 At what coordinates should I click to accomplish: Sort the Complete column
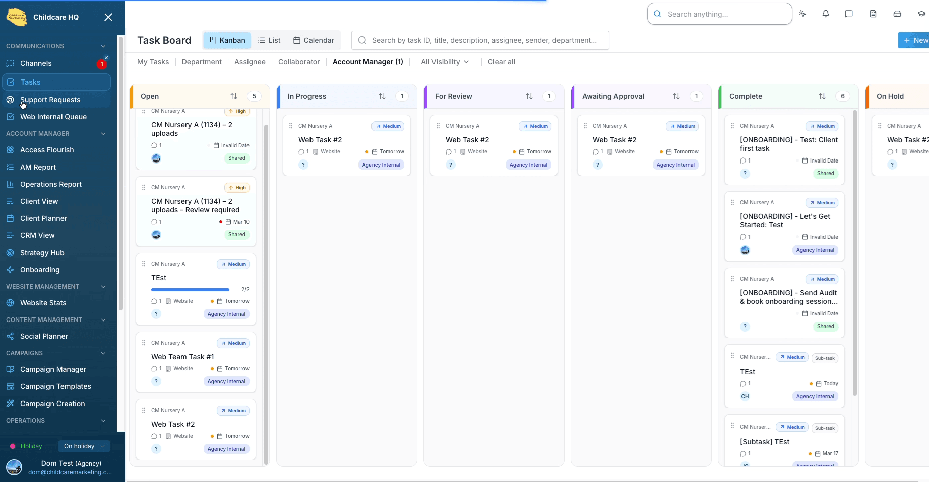[x=822, y=96]
